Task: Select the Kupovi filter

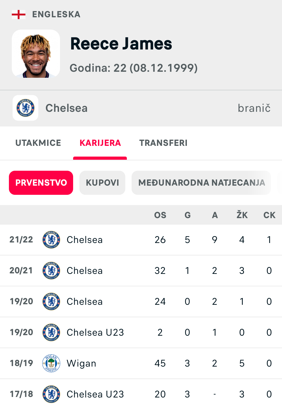Action: (x=102, y=183)
